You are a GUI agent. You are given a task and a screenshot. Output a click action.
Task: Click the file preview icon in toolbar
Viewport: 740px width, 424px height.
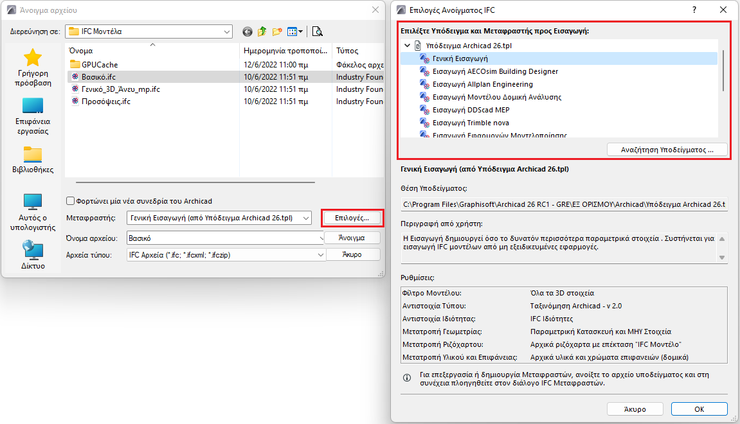point(318,31)
